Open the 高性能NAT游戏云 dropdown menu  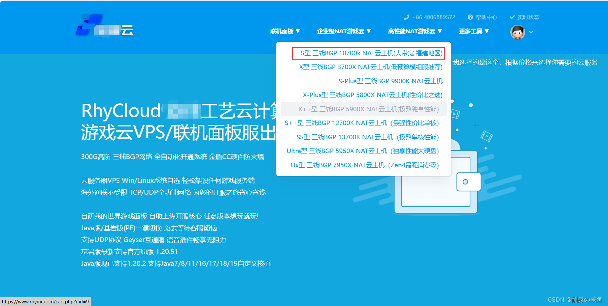pos(415,31)
